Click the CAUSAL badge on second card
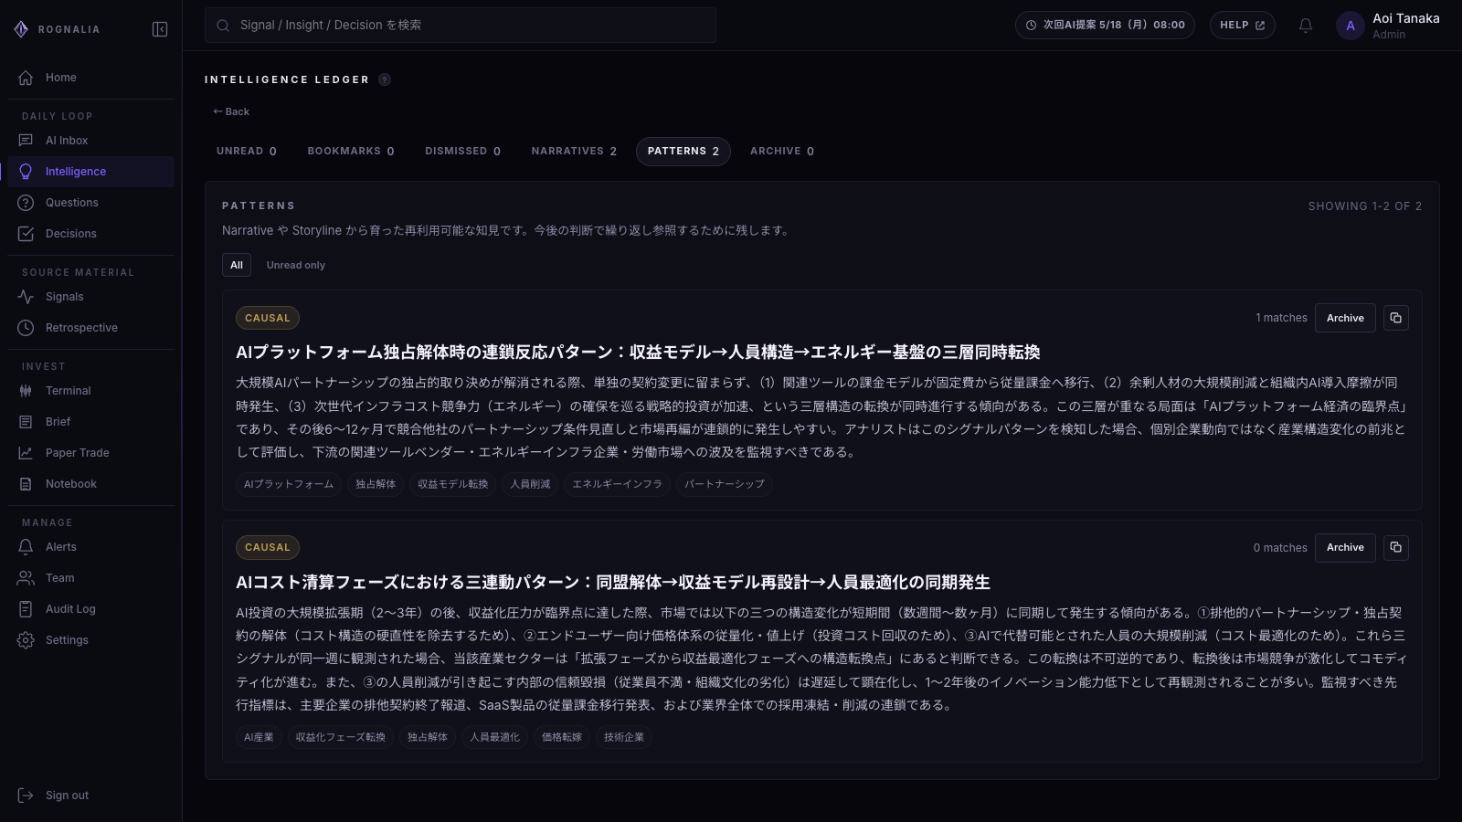The image size is (1462, 822). [x=268, y=547]
